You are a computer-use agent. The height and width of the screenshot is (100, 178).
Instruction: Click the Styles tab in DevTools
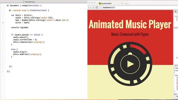coord(177,68)
